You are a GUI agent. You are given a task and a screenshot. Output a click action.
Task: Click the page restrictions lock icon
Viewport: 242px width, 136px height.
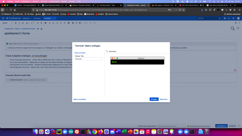pos(42,29)
